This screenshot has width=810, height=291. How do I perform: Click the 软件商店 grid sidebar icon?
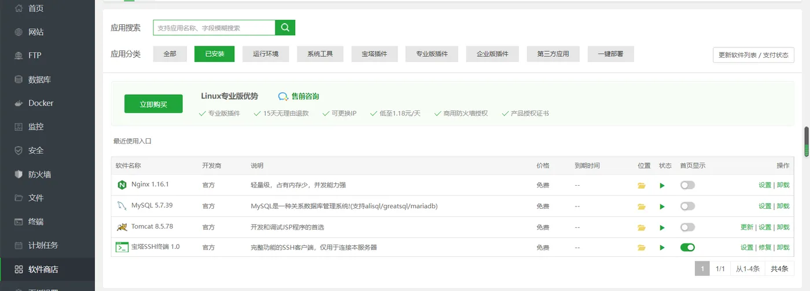[19, 269]
